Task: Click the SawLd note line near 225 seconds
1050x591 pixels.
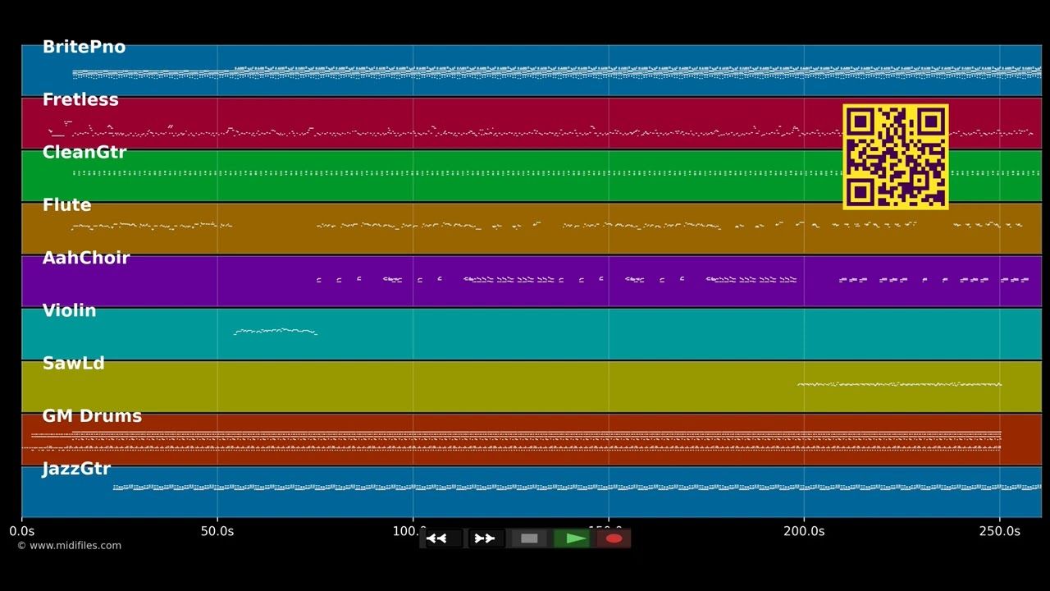Action: tap(899, 383)
